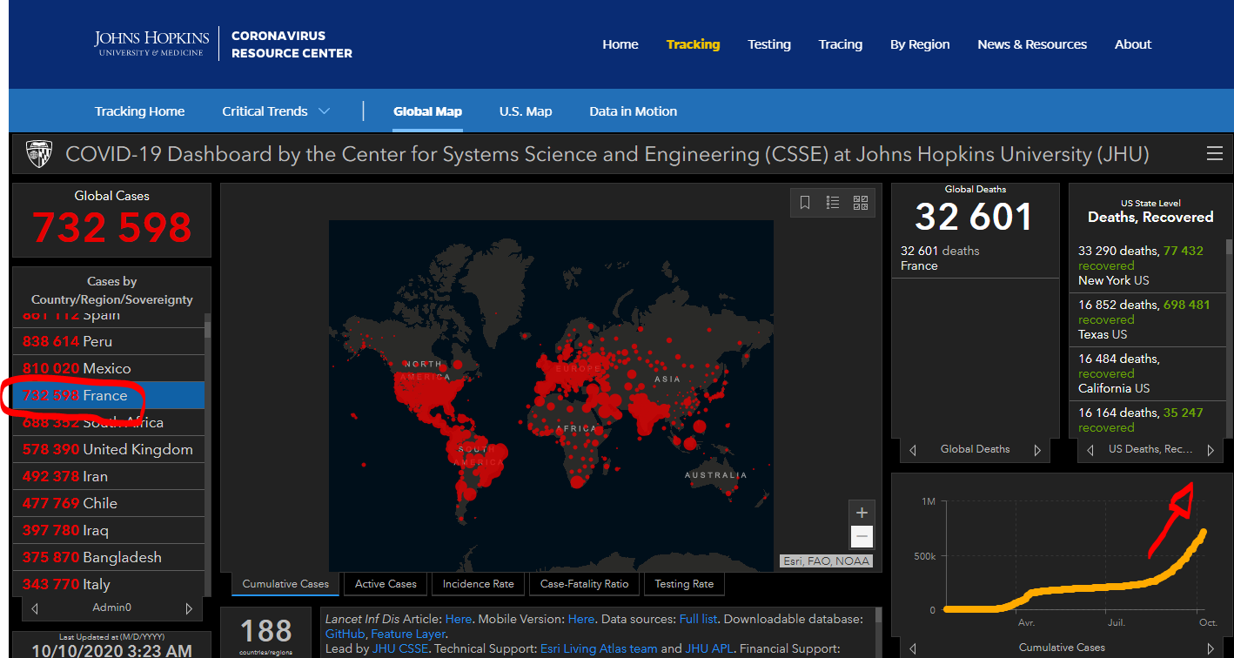1234x658 pixels.
Task: Switch to the Global Map tab
Action: pyautogui.click(x=427, y=111)
